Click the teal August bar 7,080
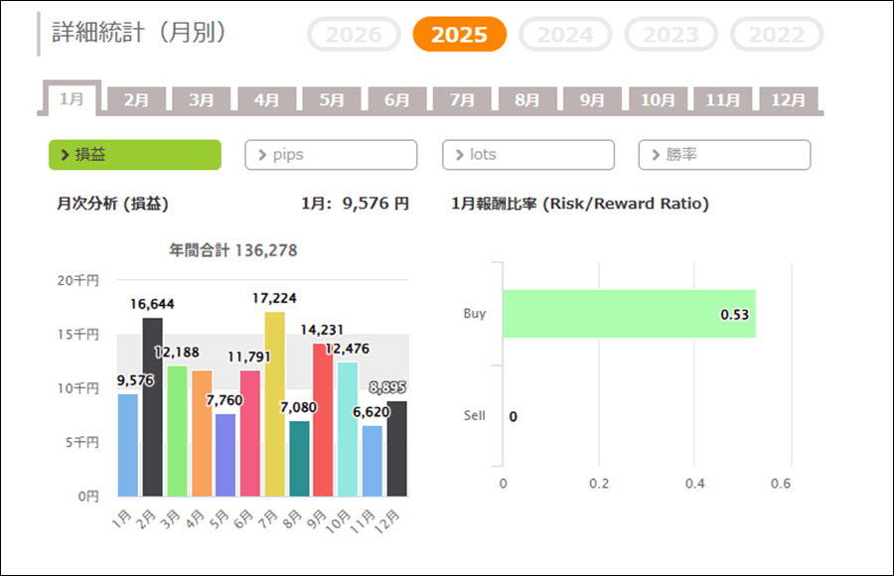The width and height of the screenshot is (894, 576). tap(299, 458)
